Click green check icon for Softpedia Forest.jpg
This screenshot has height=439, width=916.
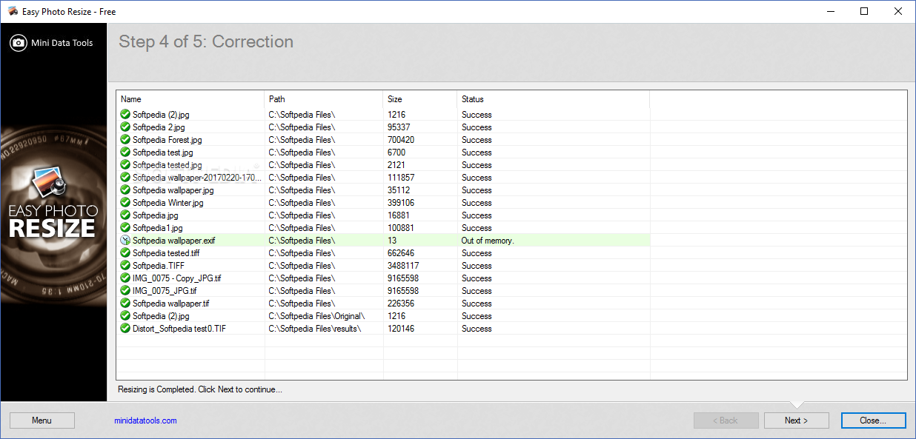[x=125, y=140]
